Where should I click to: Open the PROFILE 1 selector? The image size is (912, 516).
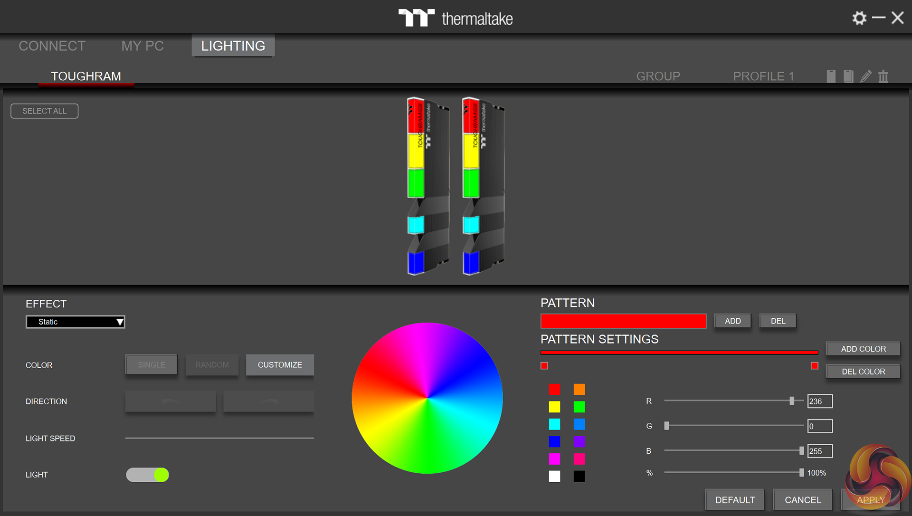763,76
